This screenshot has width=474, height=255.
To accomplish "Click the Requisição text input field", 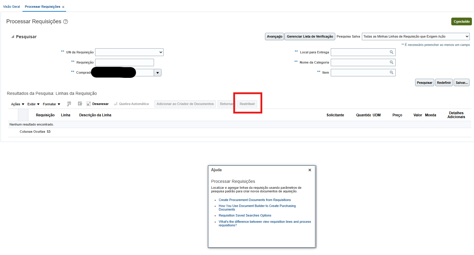I will [124, 62].
